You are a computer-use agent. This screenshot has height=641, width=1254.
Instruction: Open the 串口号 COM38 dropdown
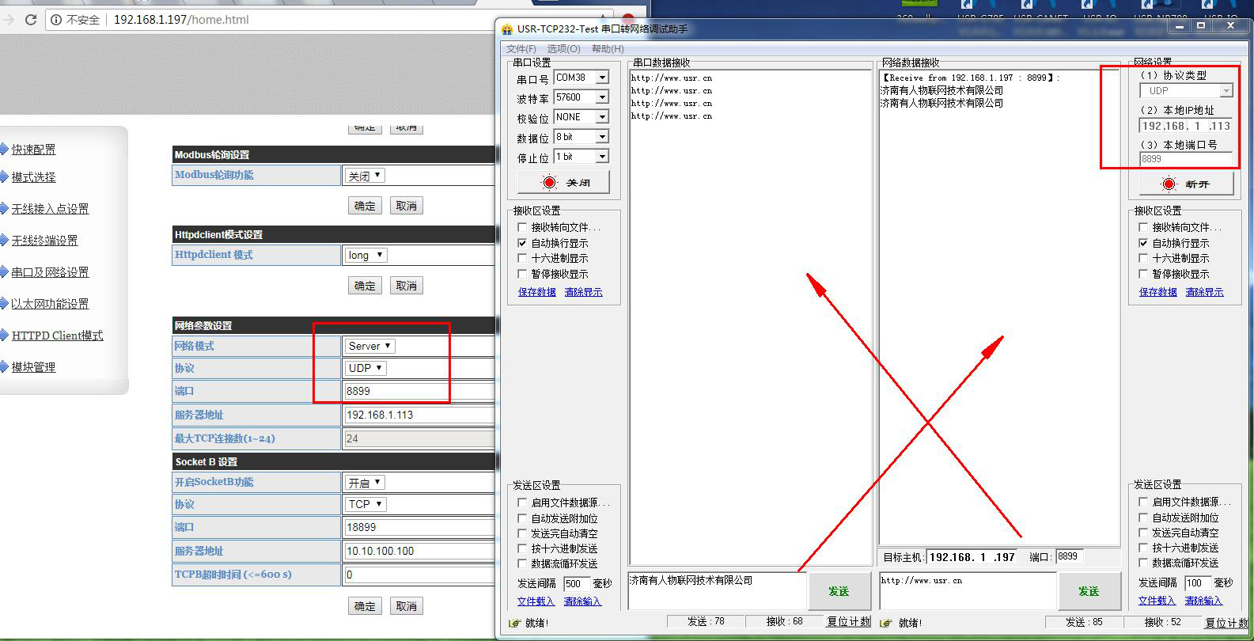point(602,78)
